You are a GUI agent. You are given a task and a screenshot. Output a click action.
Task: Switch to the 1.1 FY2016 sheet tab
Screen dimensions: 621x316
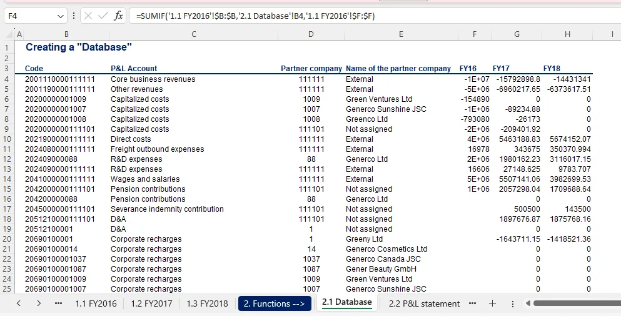pyautogui.click(x=96, y=304)
